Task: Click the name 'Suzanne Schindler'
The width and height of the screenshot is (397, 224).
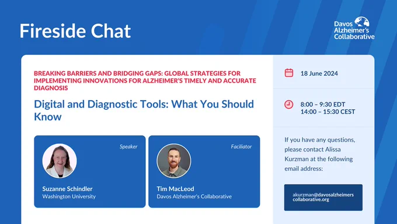Action: coord(67,189)
